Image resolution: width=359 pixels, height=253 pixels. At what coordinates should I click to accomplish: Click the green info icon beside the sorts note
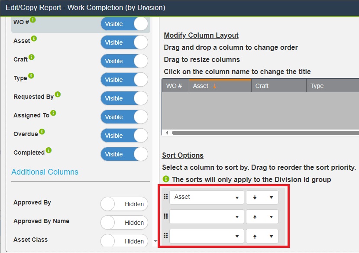(166, 179)
